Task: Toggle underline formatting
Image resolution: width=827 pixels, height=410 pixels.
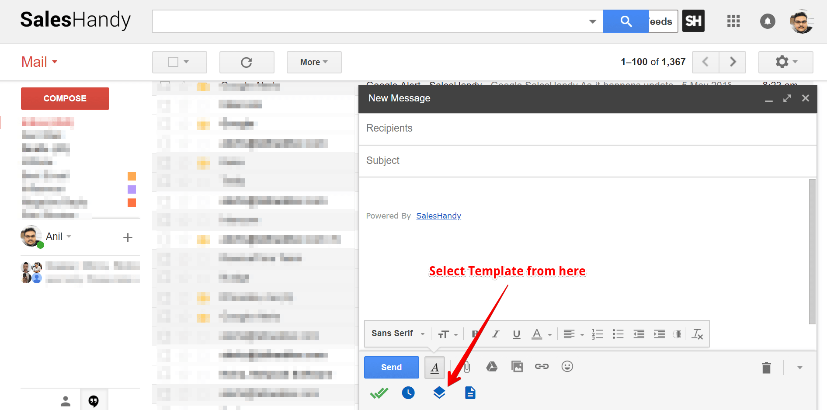Action: click(x=516, y=334)
